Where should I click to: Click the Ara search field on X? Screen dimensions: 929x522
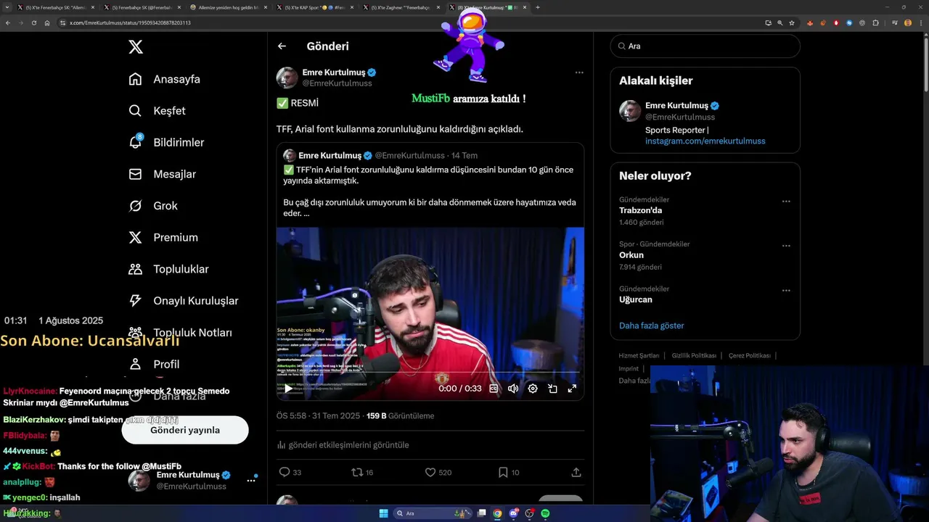point(705,46)
